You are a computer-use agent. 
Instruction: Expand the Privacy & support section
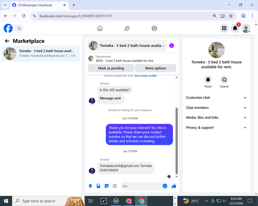tap(216, 128)
